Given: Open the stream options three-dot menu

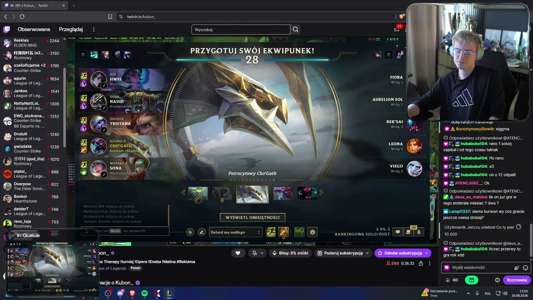Looking at the screenshot, I should coord(430,263).
